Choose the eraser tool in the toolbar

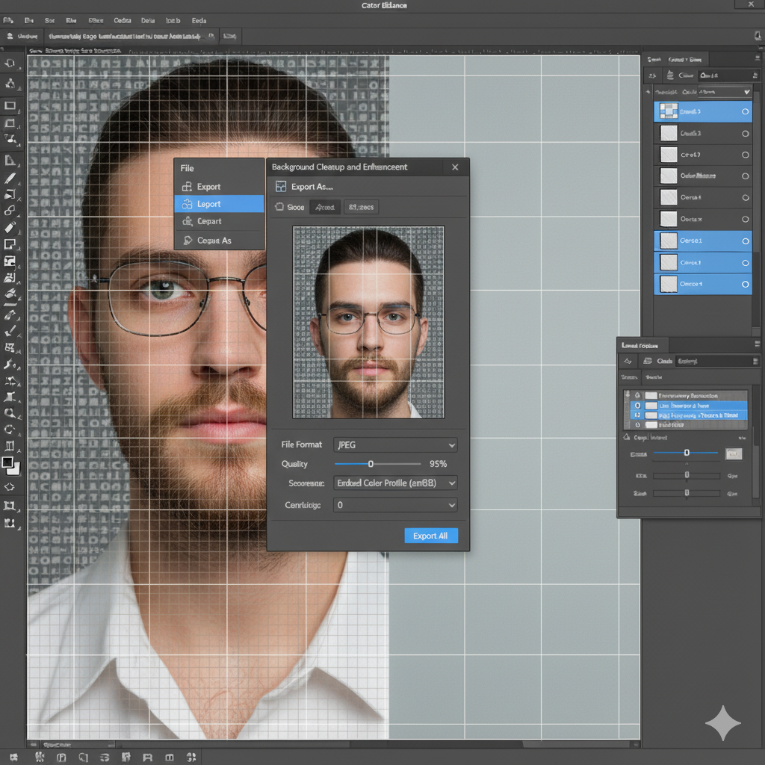[x=10, y=227]
